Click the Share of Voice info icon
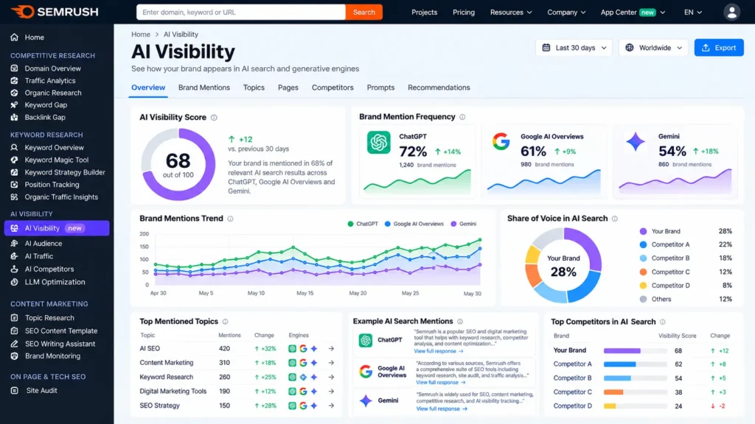The width and height of the screenshot is (755, 424). (615, 219)
